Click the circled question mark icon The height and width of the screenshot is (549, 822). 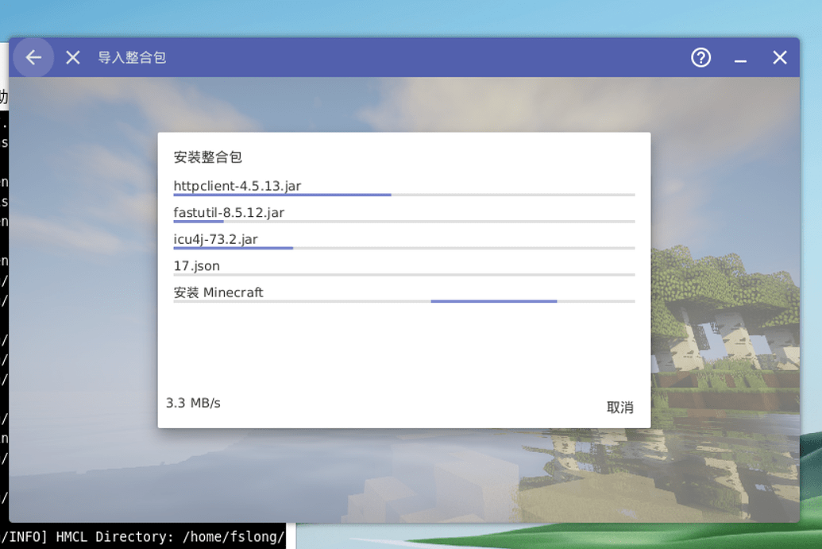[700, 57]
